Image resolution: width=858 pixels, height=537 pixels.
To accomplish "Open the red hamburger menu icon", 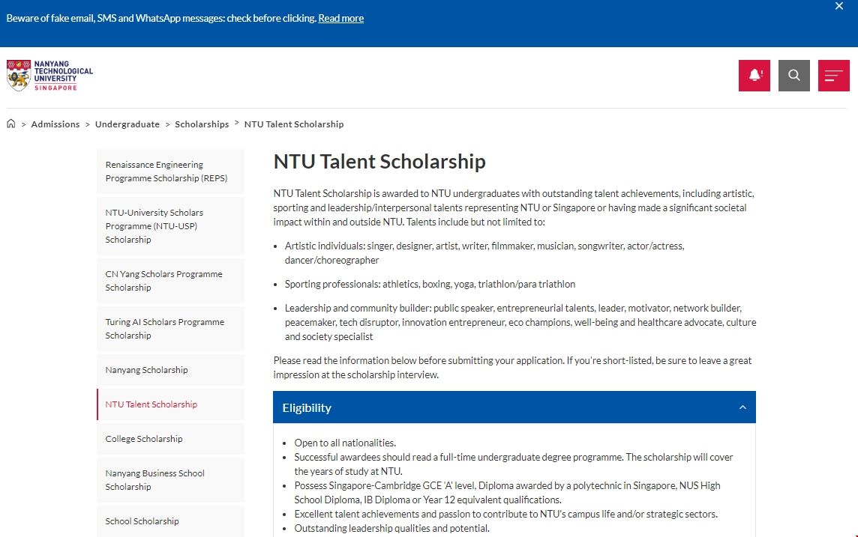I will click(x=833, y=76).
